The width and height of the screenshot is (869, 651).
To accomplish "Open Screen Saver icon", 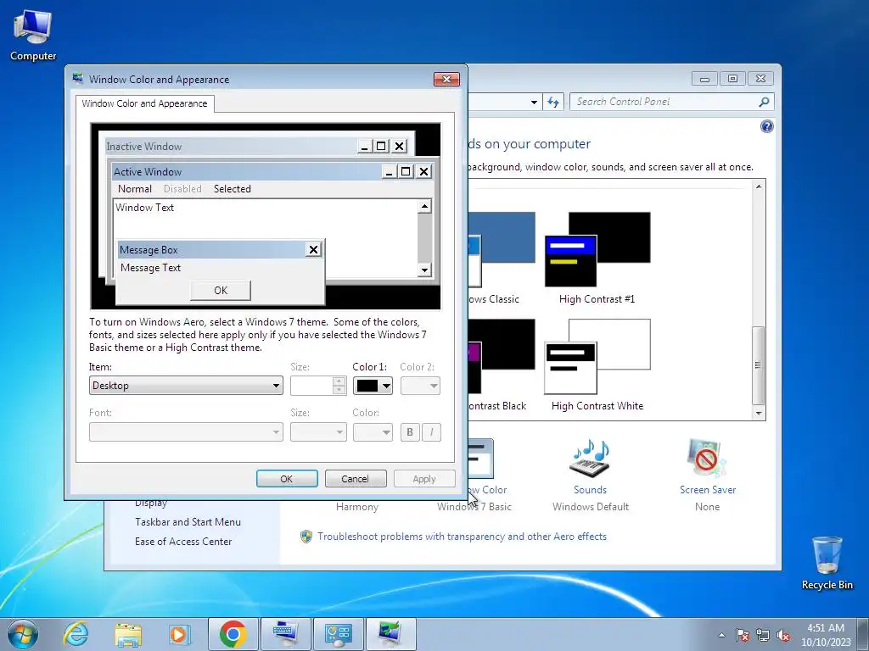I will [707, 458].
